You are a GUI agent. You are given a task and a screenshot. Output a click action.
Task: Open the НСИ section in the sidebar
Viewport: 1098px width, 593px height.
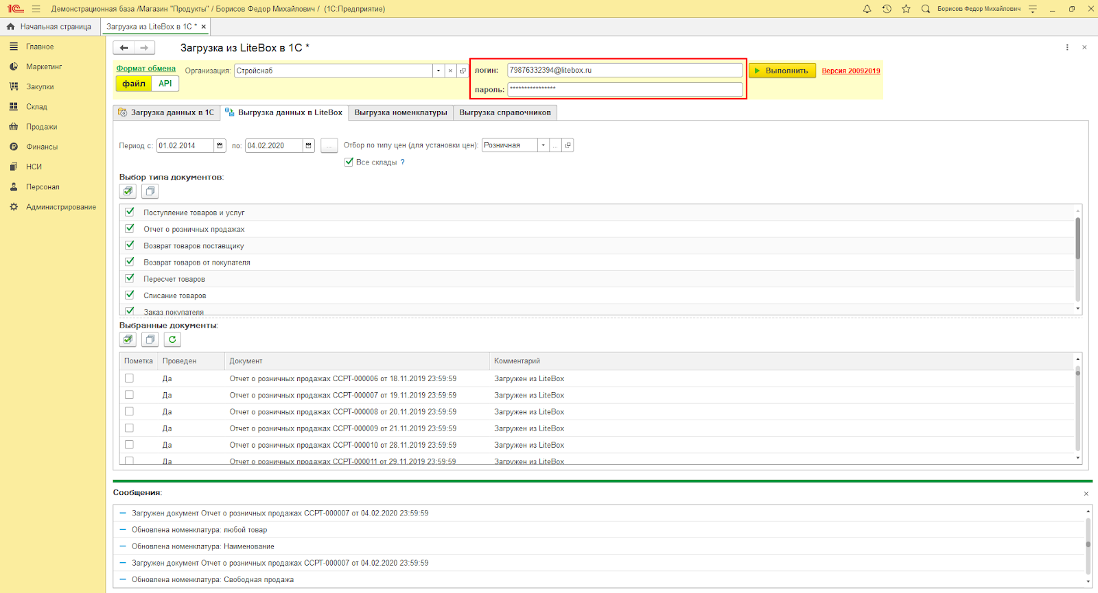[34, 167]
